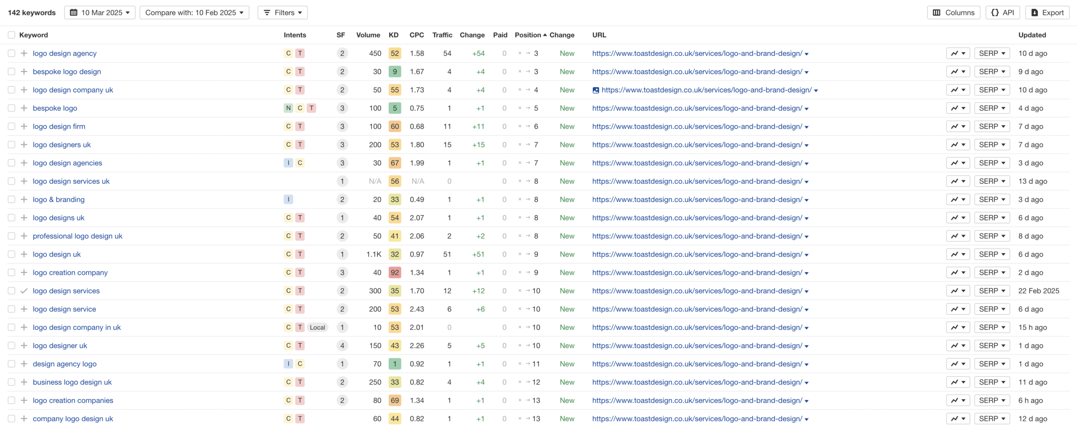Click plus icon for 'company logo design uk'
This screenshot has width=1077, height=429.
pyautogui.click(x=24, y=418)
